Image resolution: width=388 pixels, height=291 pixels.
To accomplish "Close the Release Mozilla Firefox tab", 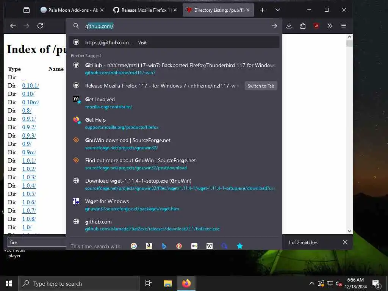I will pos(175,10).
